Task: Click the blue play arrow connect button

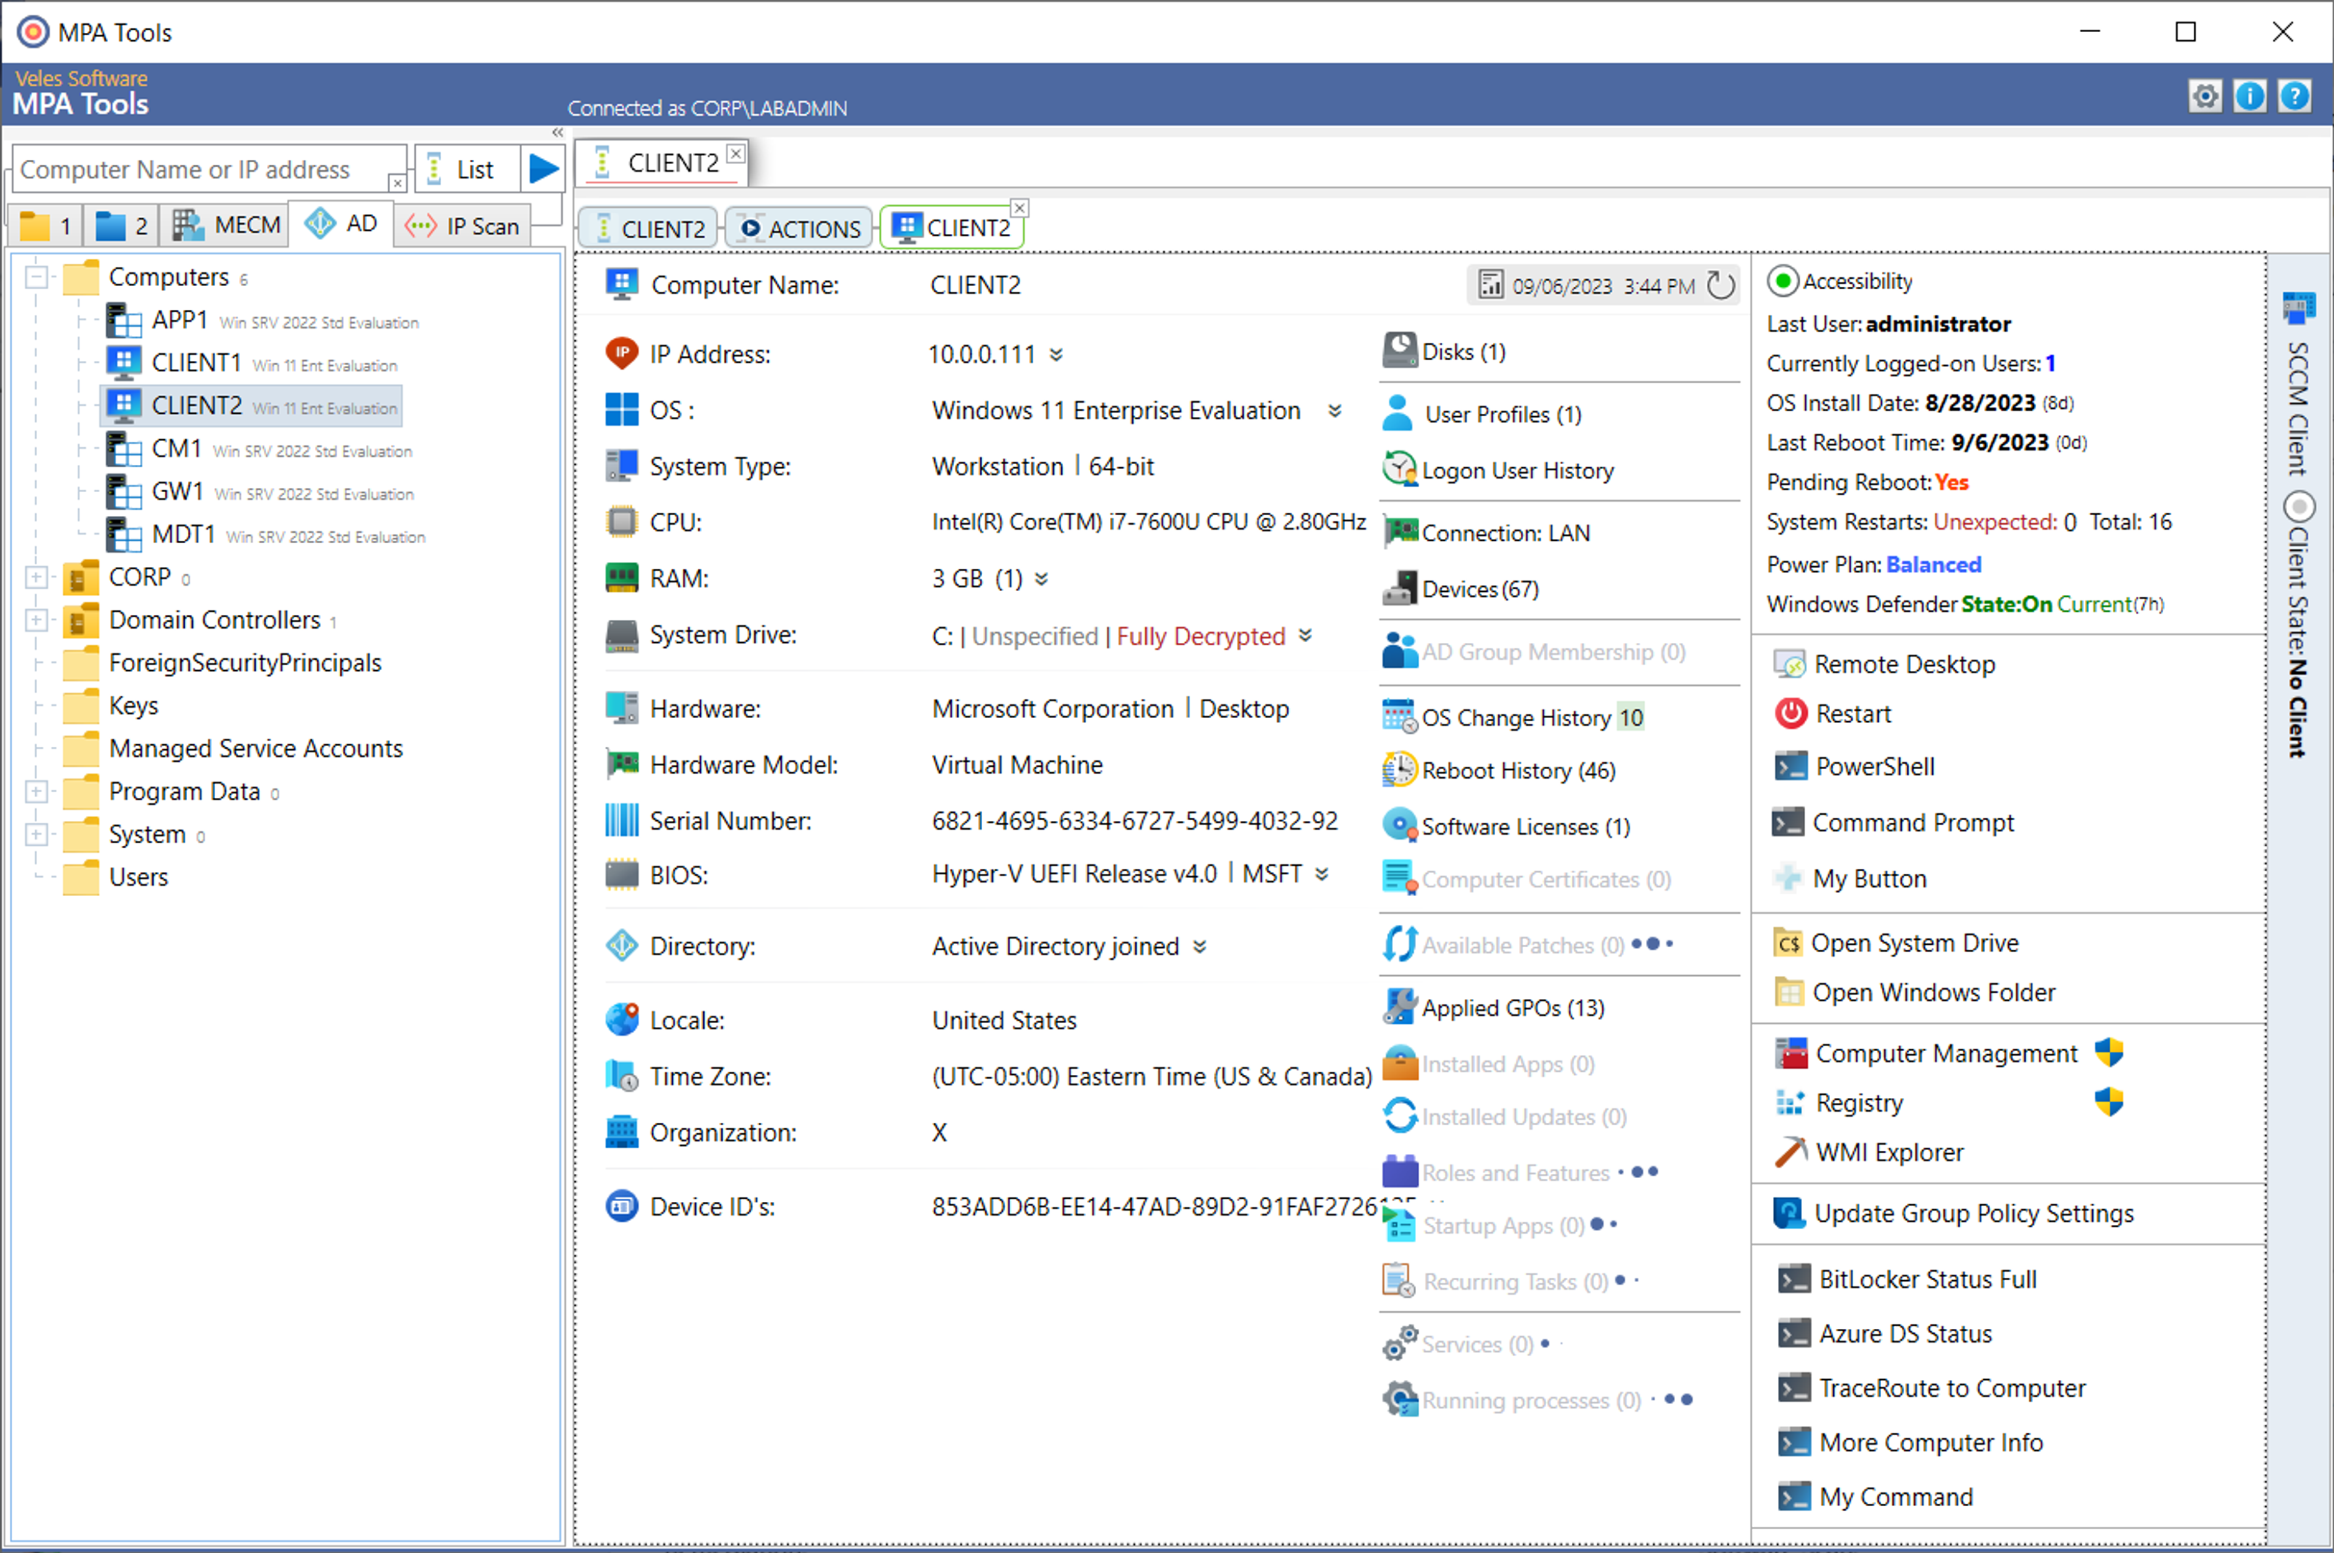Action: click(x=543, y=170)
